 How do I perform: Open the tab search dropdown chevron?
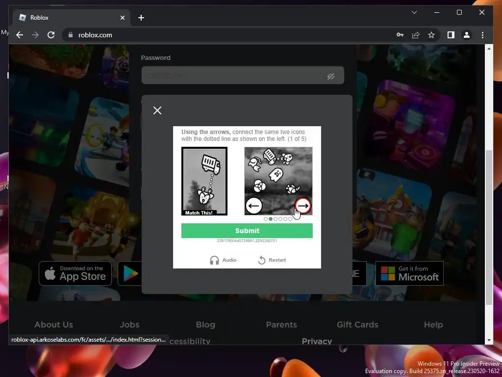coord(414,12)
